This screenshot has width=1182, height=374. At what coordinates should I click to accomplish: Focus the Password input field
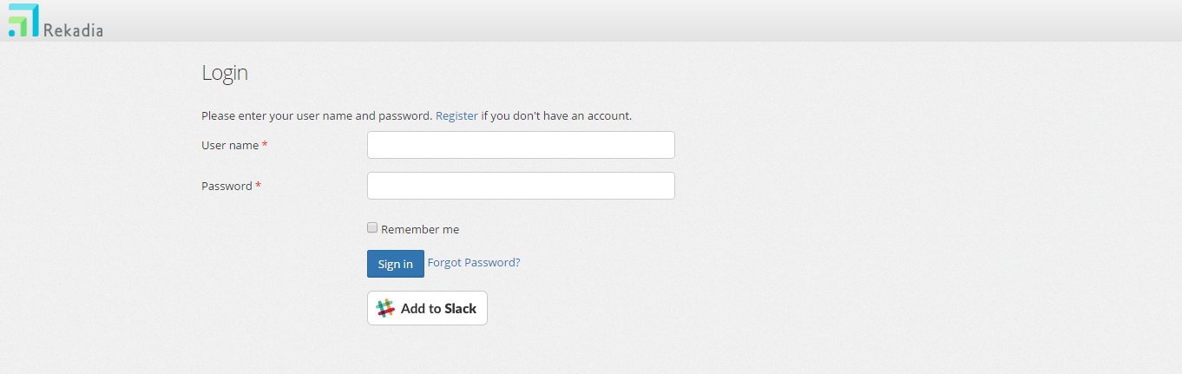tap(521, 186)
